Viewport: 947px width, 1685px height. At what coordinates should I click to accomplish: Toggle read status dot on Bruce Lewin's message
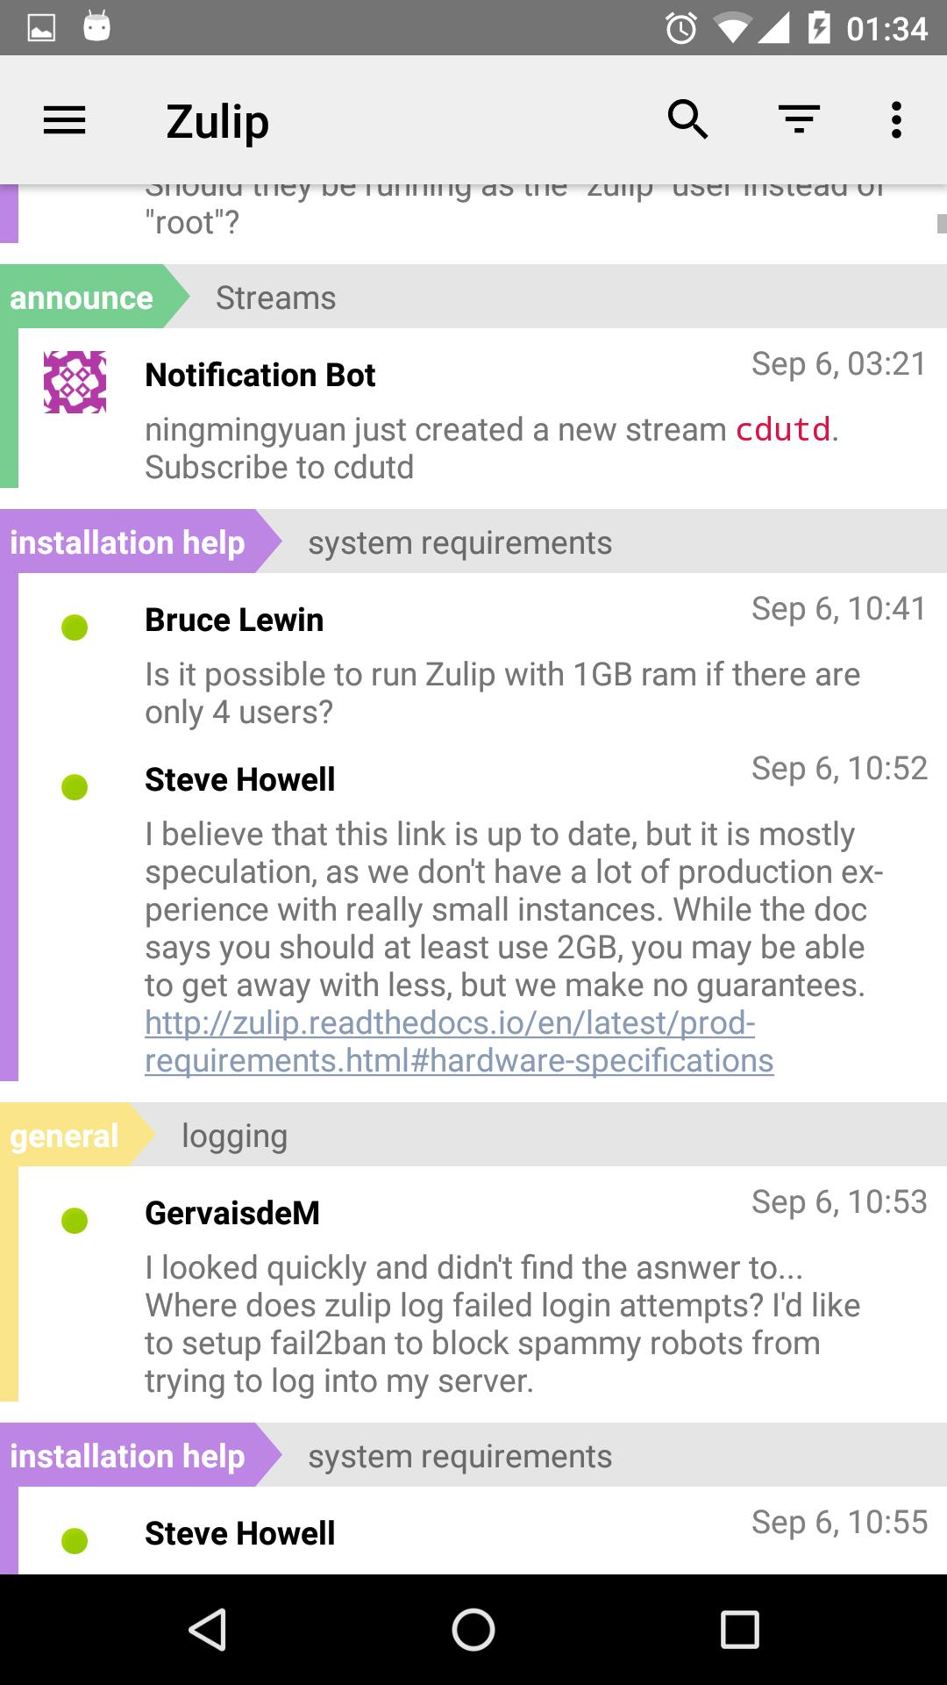click(x=75, y=626)
